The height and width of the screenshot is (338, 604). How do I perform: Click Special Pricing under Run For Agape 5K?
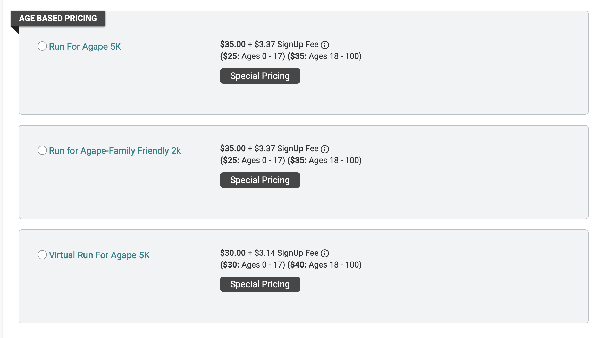(260, 76)
